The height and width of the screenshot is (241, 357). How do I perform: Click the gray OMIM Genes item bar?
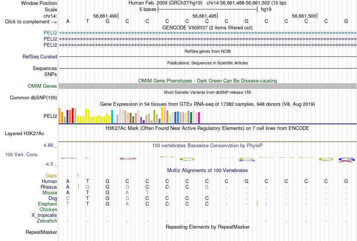click(207, 86)
